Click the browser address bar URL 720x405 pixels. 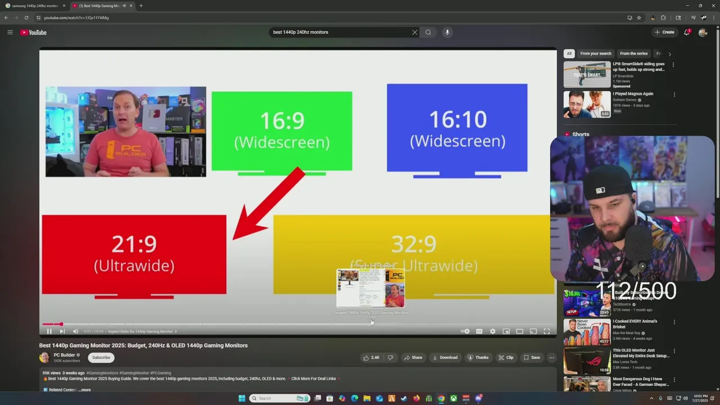(76, 17)
